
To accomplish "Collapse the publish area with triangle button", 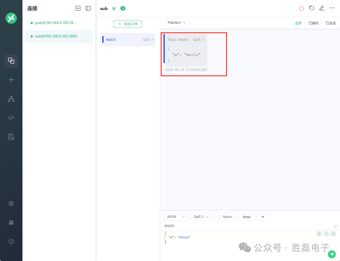I will (263, 217).
